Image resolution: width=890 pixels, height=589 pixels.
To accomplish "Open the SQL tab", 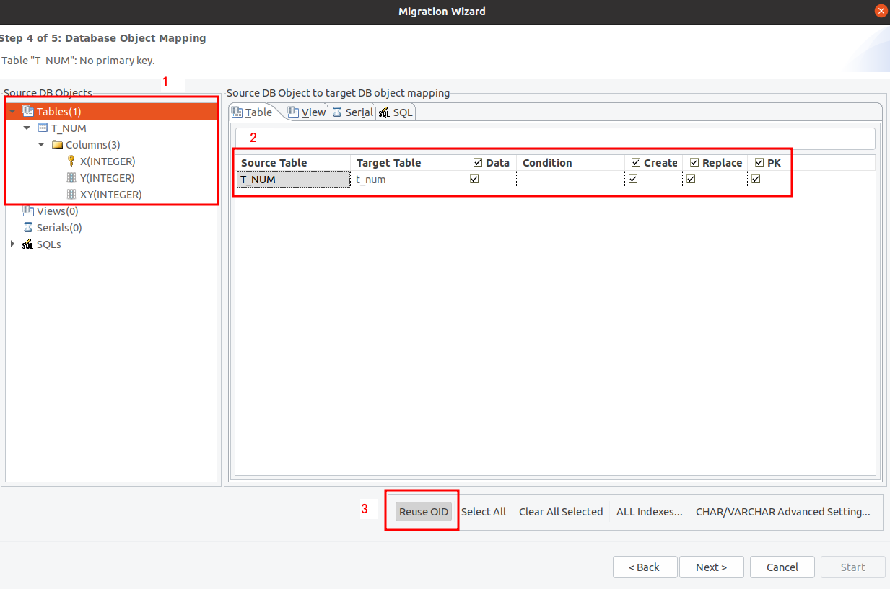I will (396, 112).
